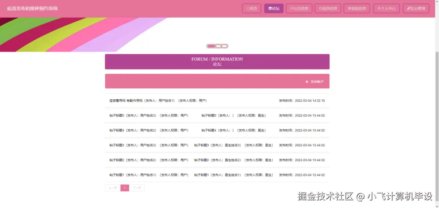Click the 疫苗发布和接种预约系统 site title
Image resolution: width=439 pixels, height=208 pixels.
[33, 8]
